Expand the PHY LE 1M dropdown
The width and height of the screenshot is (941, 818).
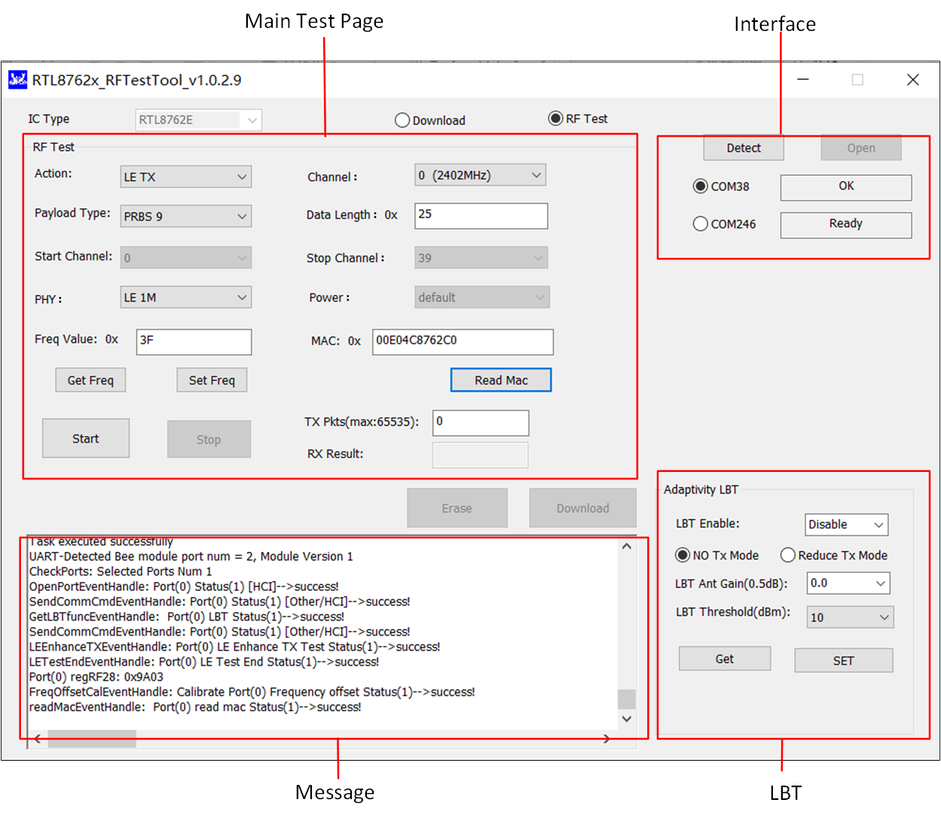pos(185,298)
